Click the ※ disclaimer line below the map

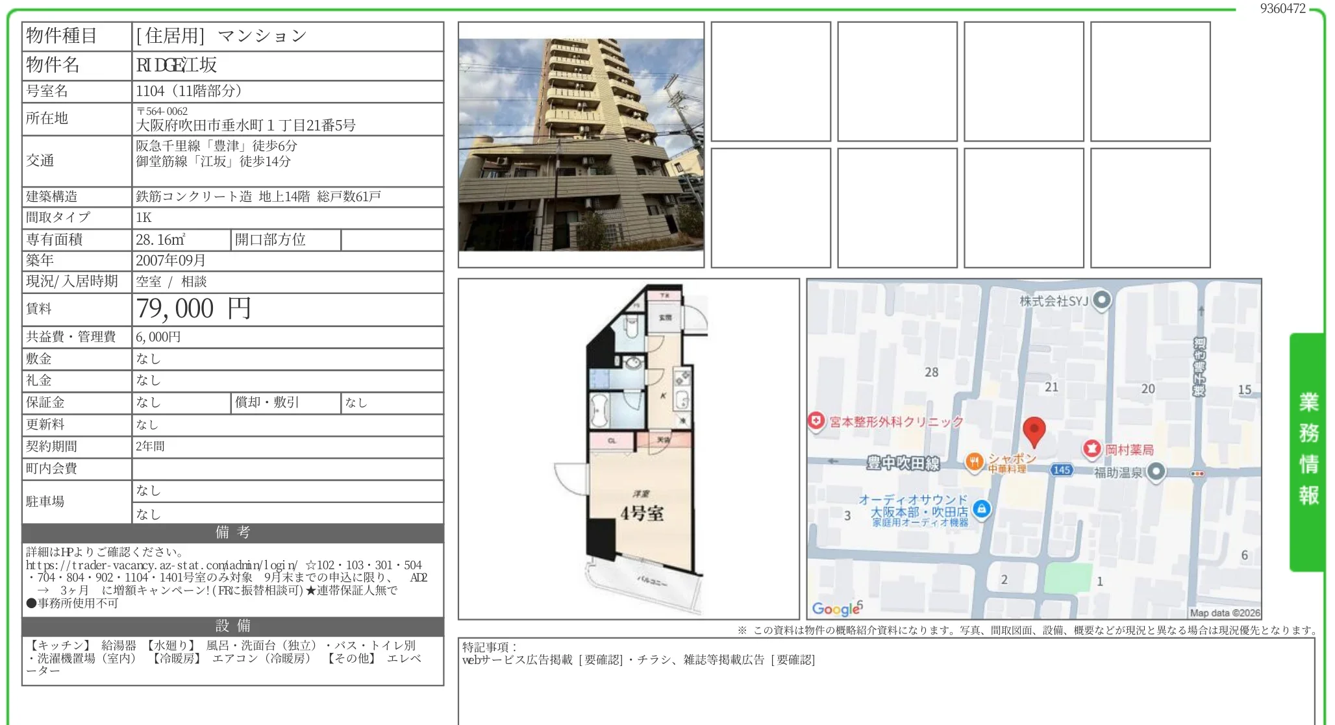click(1027, 630)
